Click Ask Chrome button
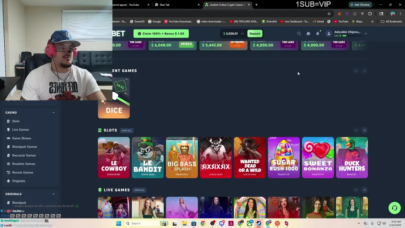405x228 pixels. [360, 5]
